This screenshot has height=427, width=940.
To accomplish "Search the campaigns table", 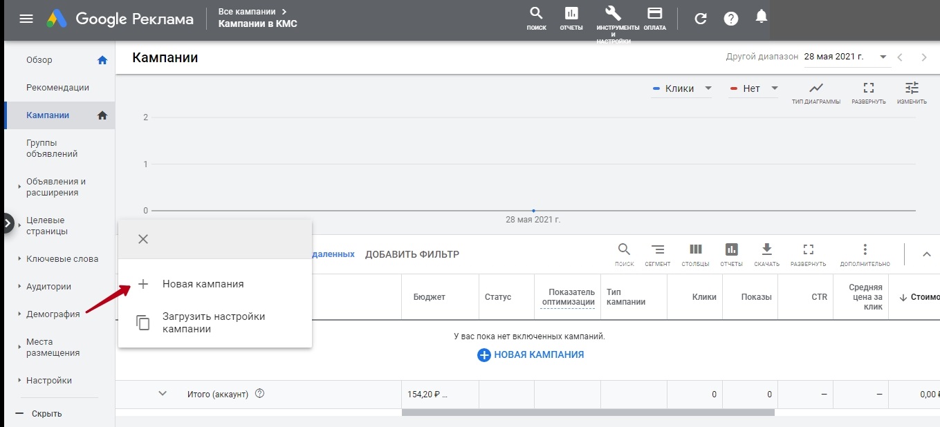I will (624, 254).
